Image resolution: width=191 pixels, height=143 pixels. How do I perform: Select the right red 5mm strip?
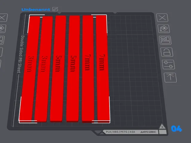(x=73, y=69)
